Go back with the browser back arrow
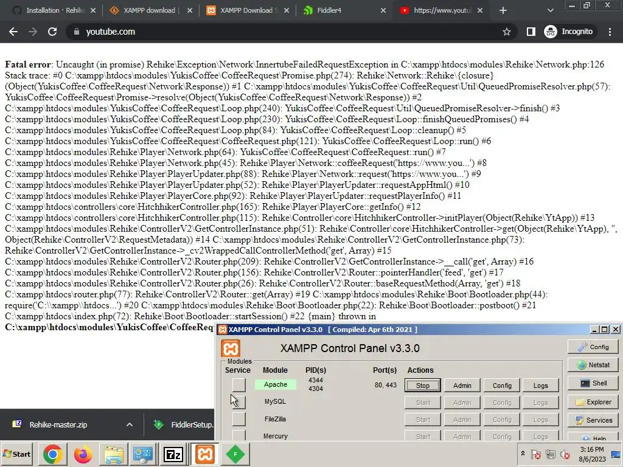Image resolution: width=623 pixels, height=467 pixels. (x=13, y=32)
